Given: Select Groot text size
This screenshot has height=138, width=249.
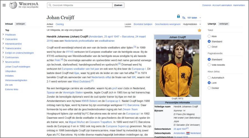Looking at the screenshot, I should [209, 47].
